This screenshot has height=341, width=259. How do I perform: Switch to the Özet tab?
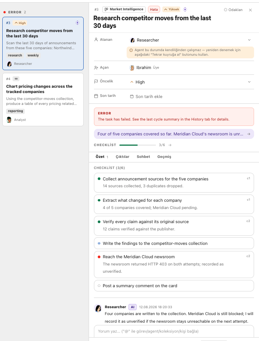102,157
